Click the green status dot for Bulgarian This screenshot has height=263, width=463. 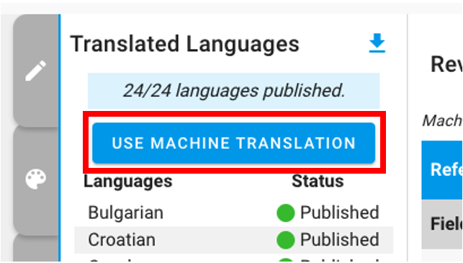[286, 213]
